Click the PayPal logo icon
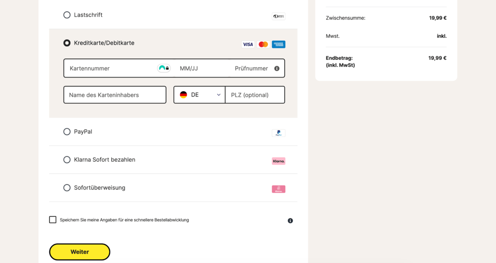Image resolution: width=496 pixels, height=263 pixels. pos(279,133)
